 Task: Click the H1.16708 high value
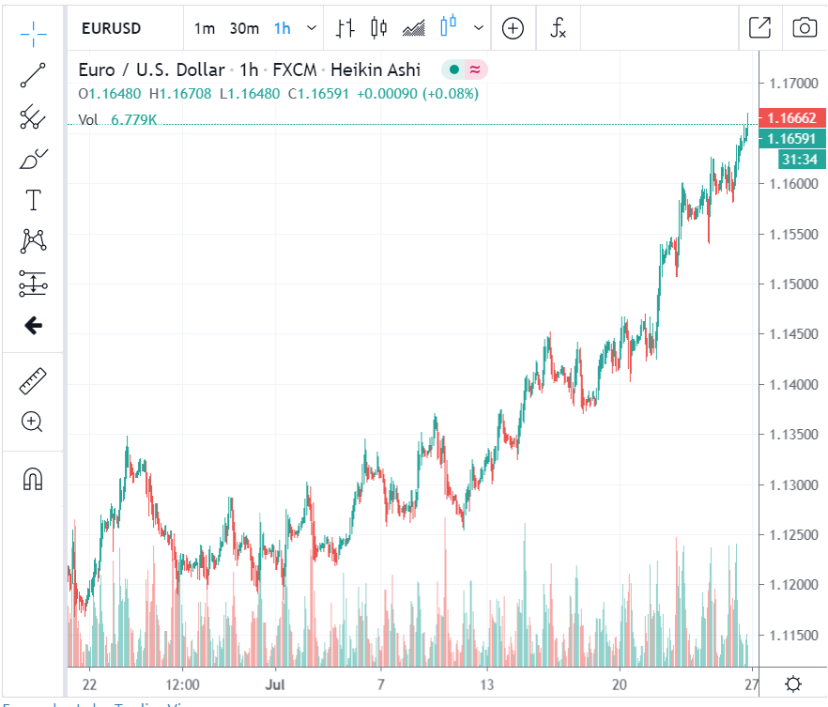180,94
